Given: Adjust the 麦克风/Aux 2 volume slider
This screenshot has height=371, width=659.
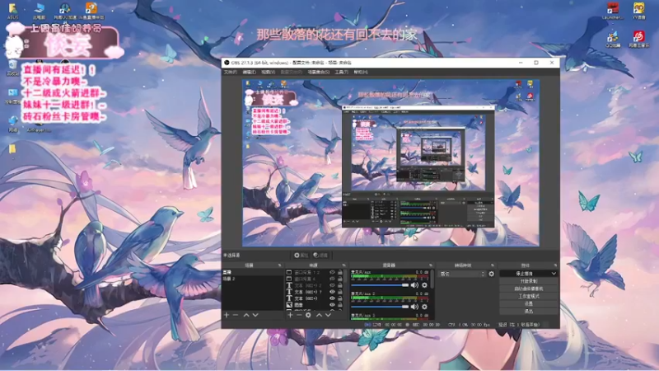Looking at the screenshot, I should pyautogui.click(x=380, y=307).
